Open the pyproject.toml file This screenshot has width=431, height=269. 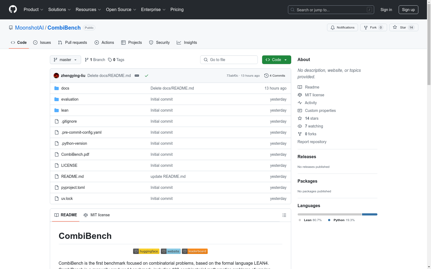coord(73,187)
